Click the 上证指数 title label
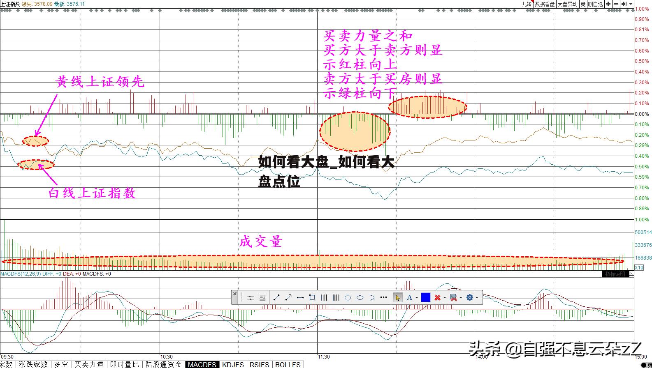This screenshot has width=652, height=368. [10, 4]
